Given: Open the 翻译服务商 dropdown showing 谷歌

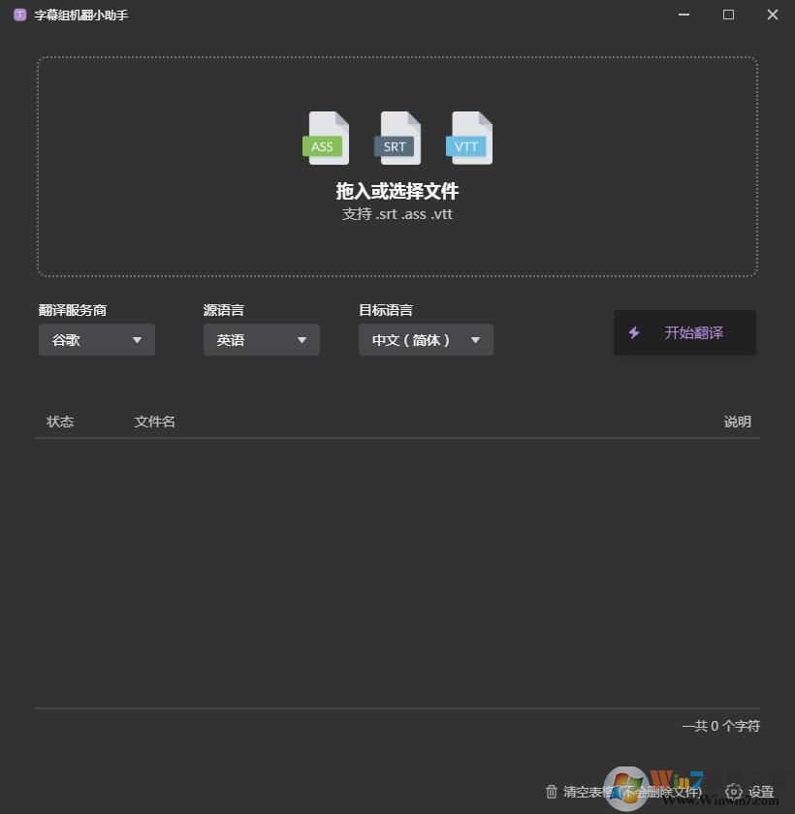Looking at the screenshot, I should (96, 339).
